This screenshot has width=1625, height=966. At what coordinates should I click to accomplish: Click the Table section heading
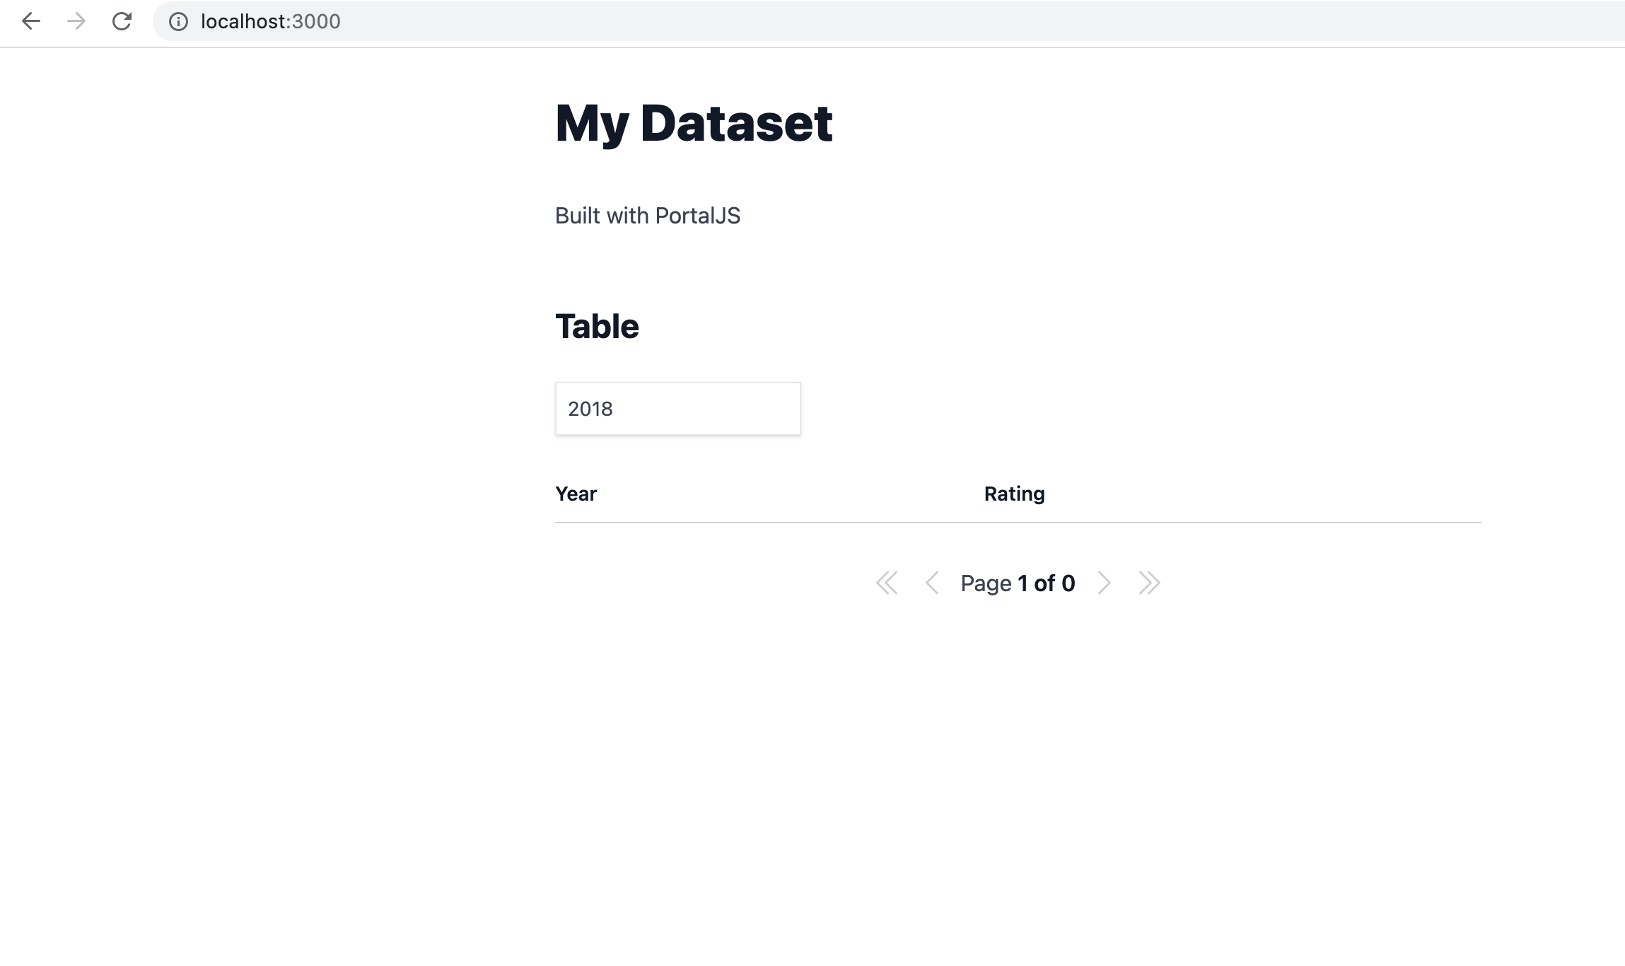(x=597, y=326)
